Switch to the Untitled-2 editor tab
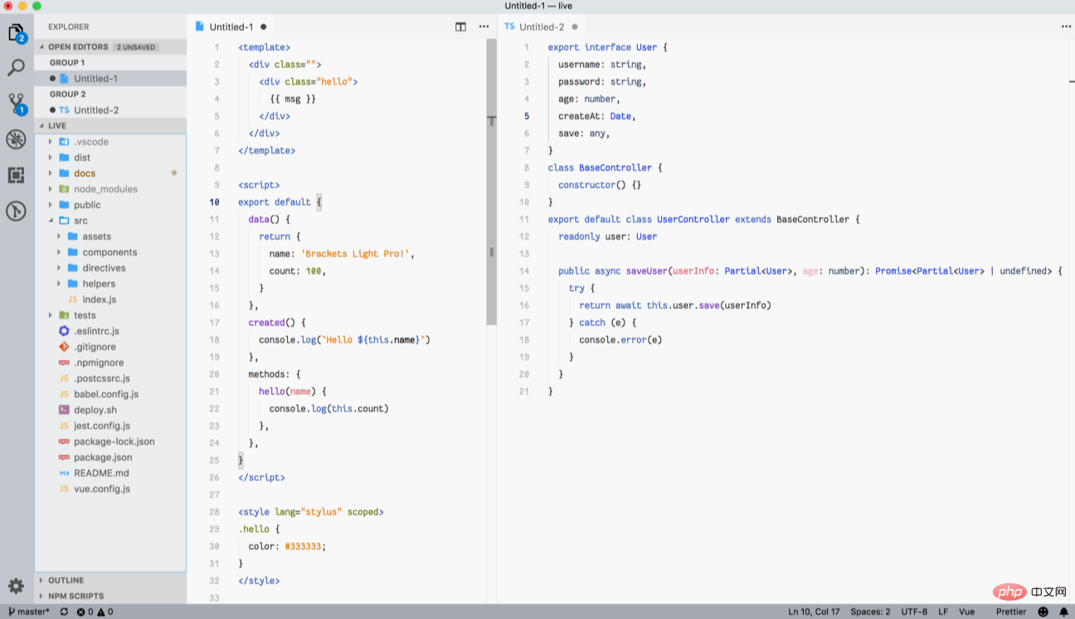This screenshot has height=619, width=1075. click(542, 27)
